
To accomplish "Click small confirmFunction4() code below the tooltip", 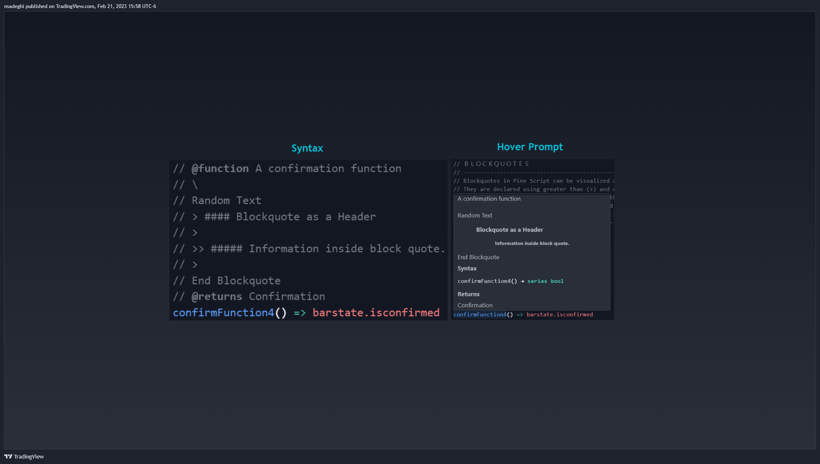I will point(483,315).
